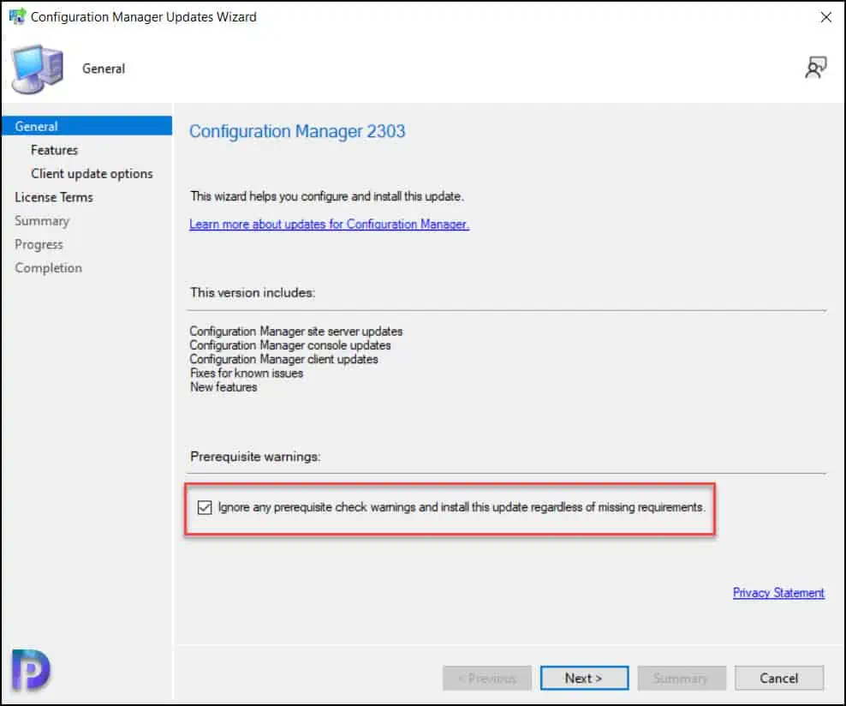Click 'This wizard helps you configure' text

click(x=327, y=196)
